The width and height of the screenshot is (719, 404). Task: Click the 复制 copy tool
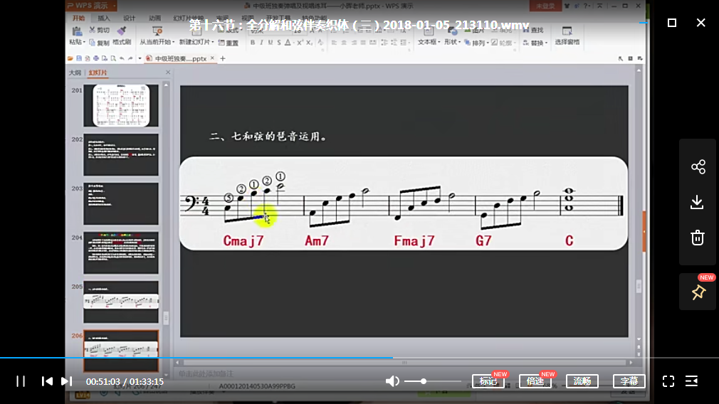coord(100,43)
